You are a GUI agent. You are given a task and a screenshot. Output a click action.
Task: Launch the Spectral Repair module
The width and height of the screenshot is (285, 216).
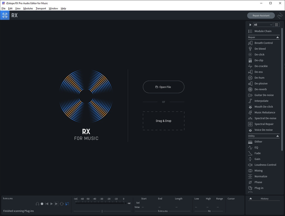point(263,124)
